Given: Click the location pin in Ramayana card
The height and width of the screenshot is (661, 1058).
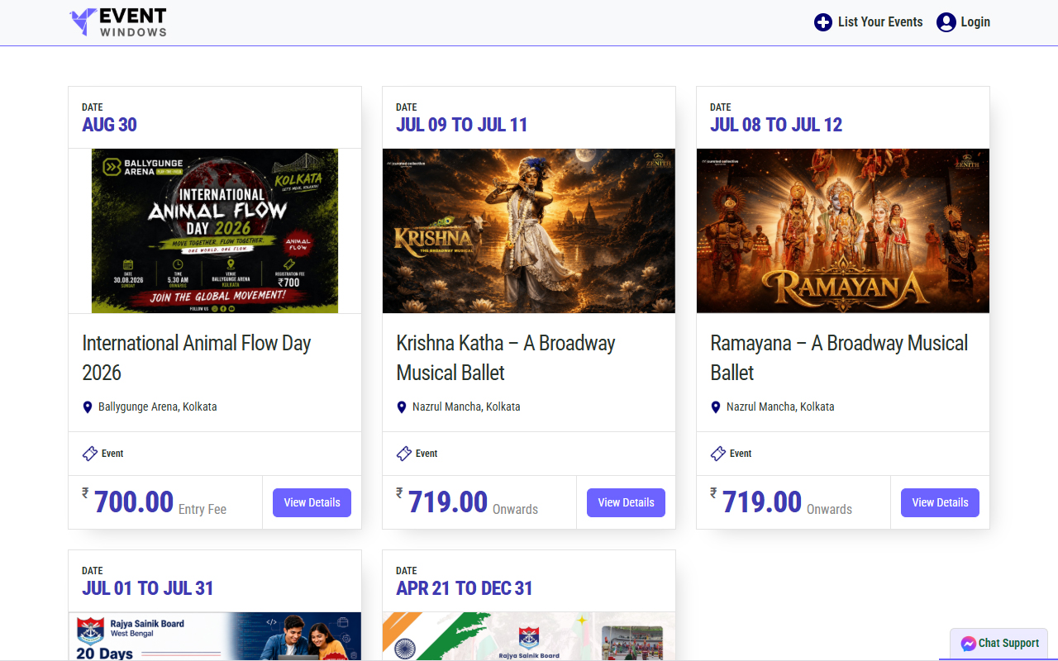Looking at the screenshot, I should pos(716,407).
